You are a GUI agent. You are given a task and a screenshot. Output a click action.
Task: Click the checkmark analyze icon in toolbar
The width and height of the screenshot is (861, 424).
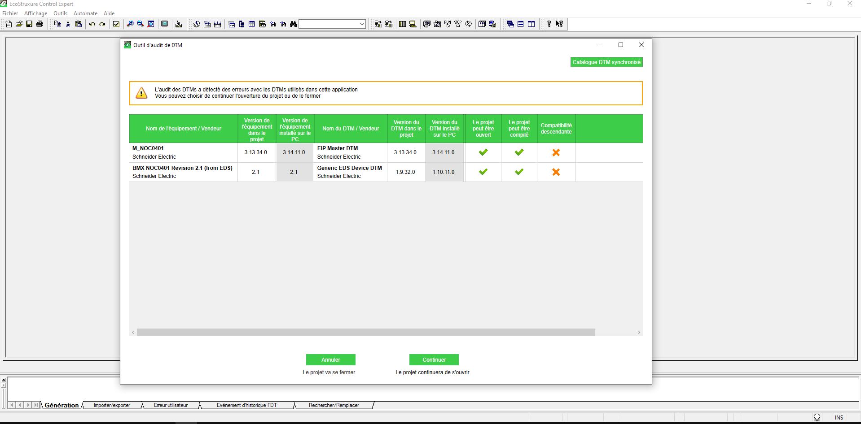116,24
